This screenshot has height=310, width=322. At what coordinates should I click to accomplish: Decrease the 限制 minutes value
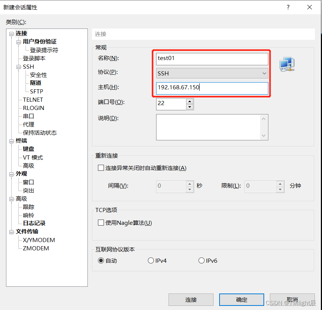280,190
